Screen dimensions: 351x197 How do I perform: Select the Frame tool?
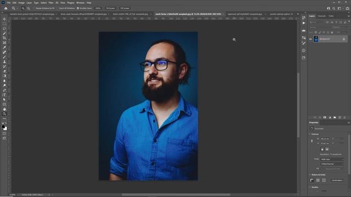tap(4, 43)
